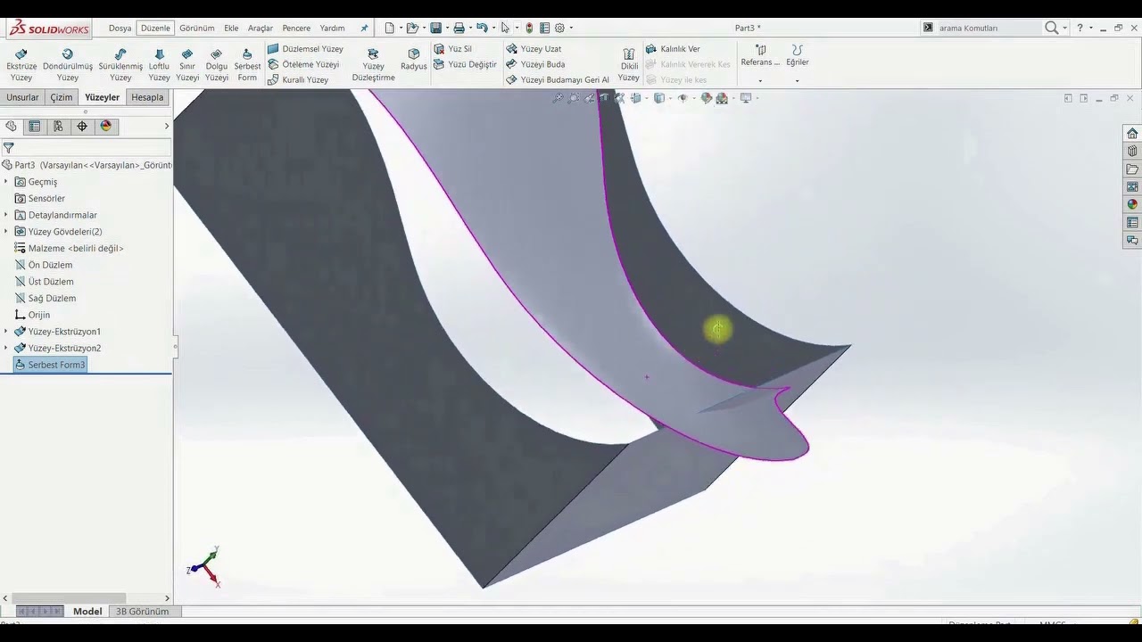The height and width of the screenshot is (642, 1142).
Task: Click the Yüzey Uzat tool
Action: tap(534, 49)
